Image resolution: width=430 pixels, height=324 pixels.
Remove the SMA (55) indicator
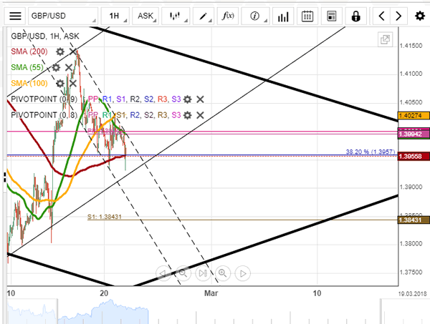[69, 67]
